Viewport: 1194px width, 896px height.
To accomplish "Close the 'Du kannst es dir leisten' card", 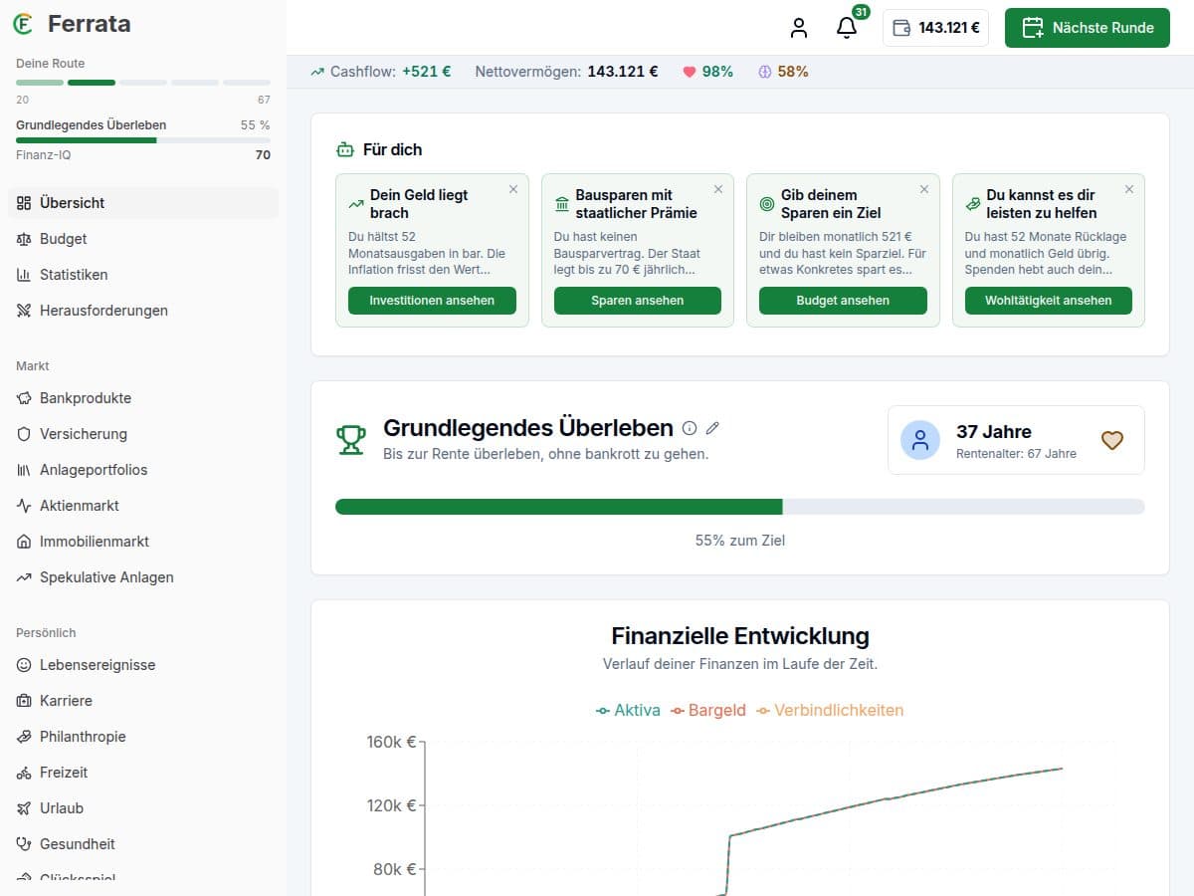I will point(1129,189).
